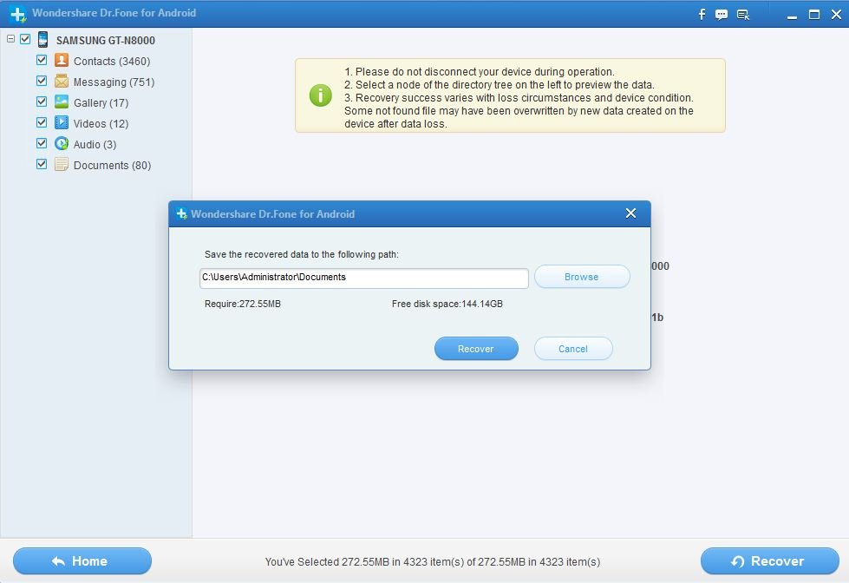849x583 pixels.
Task: Close the save path dialog
Action: (630, 213)
